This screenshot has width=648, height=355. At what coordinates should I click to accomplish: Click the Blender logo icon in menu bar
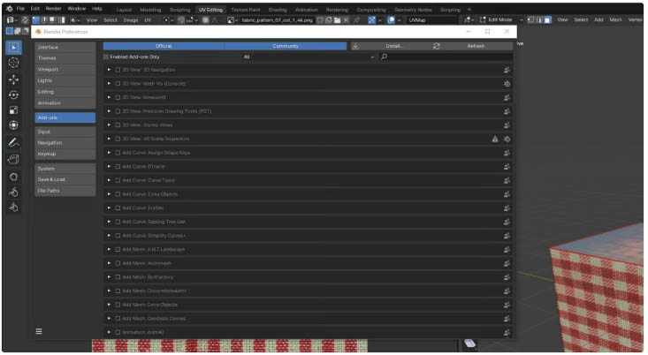tap(8, 8)
